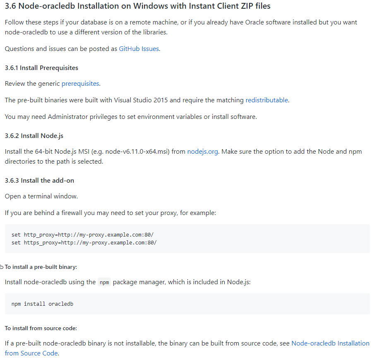Screen dimensions: 377x360
Task: Open the Visual Studio redistributable link
Action: pos(267,100)
